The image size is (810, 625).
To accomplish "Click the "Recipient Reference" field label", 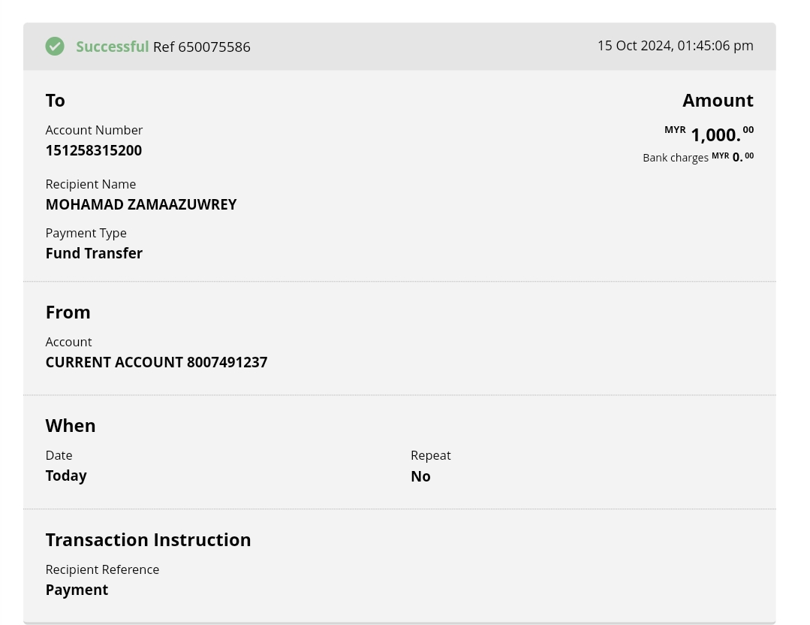I will coord(102,569).
